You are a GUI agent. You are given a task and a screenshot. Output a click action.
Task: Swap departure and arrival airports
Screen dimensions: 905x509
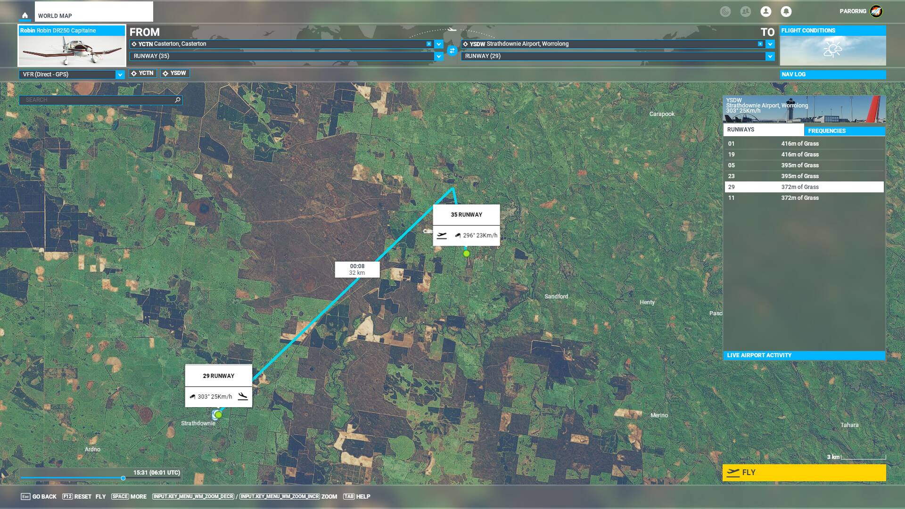tap(452, 50)
